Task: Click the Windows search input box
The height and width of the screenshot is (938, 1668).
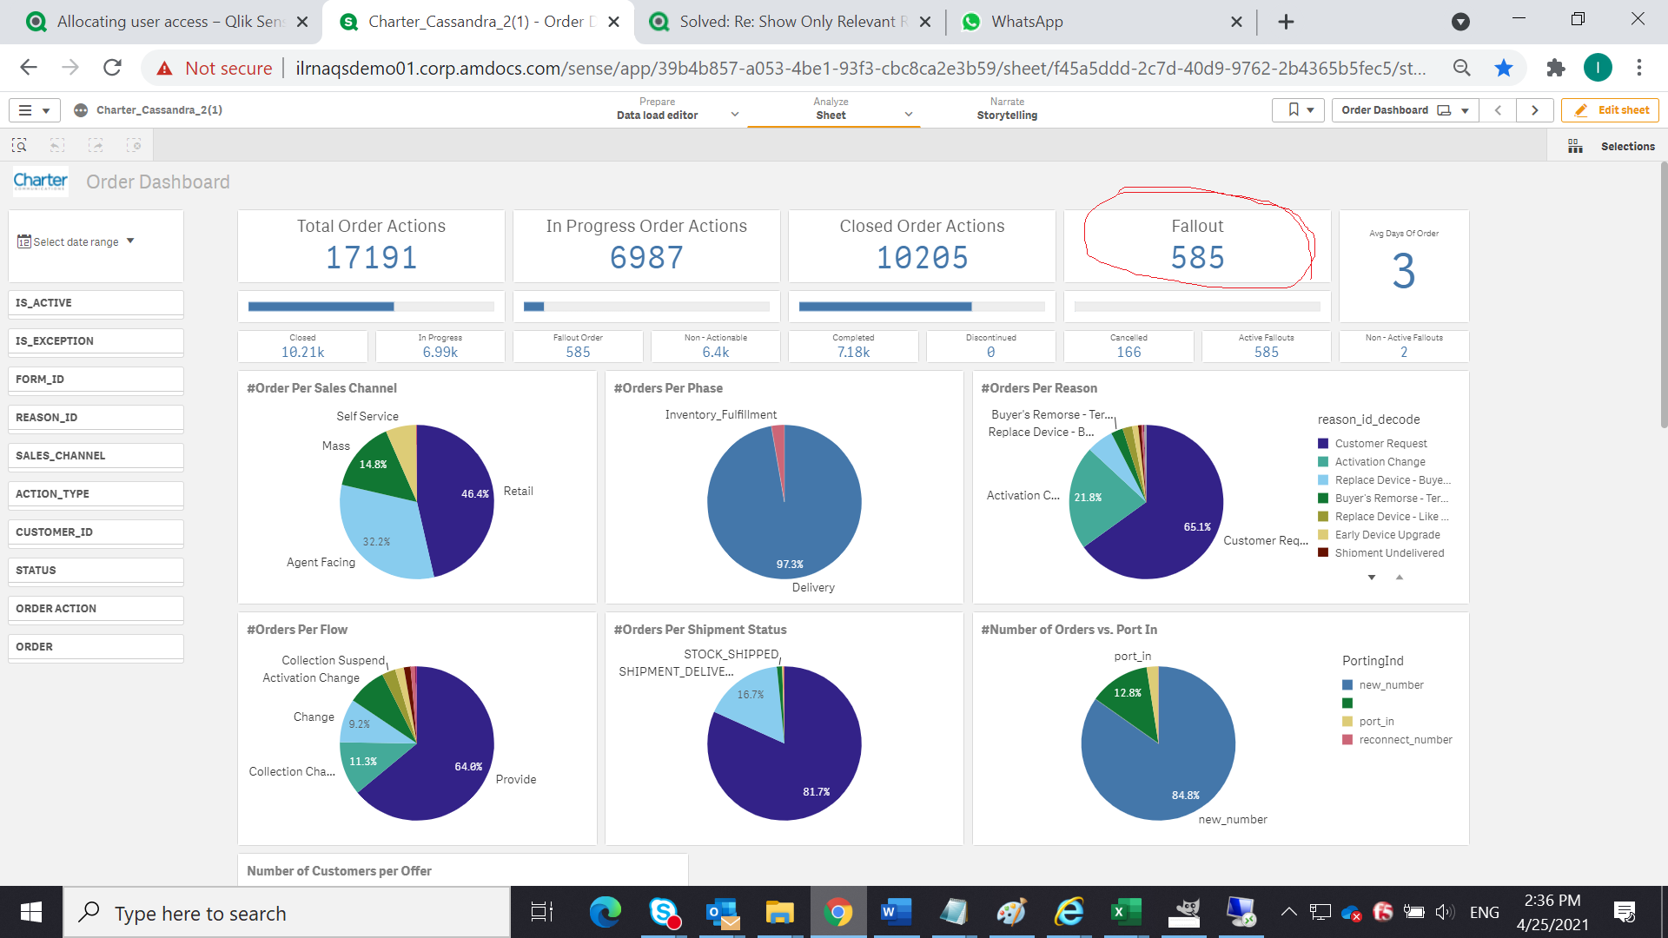Action: point(287,914)
